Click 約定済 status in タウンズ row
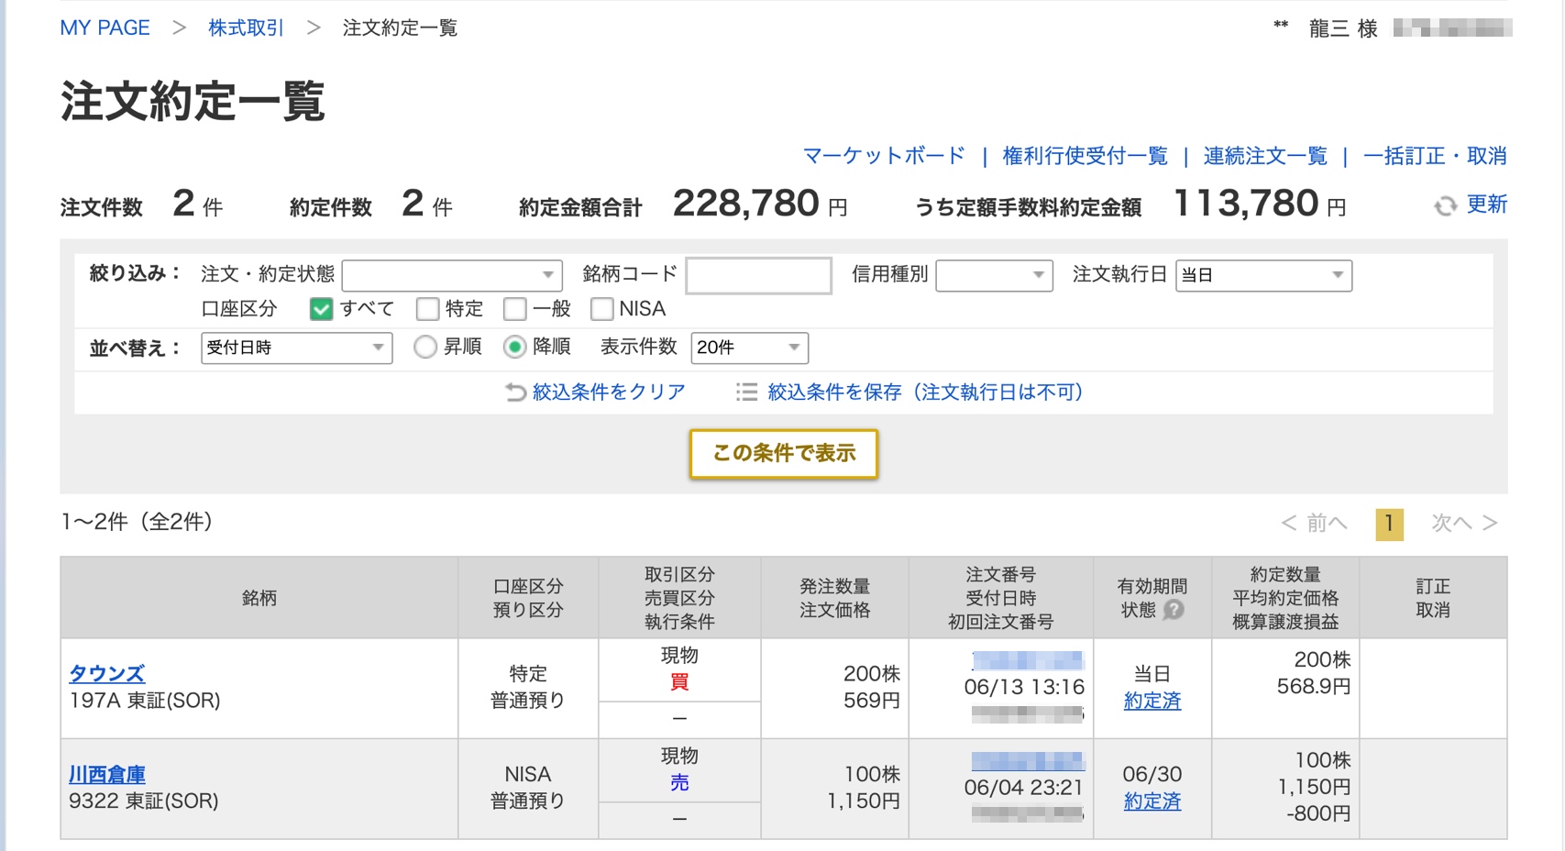The image size is (1565, 851). 1152,702
